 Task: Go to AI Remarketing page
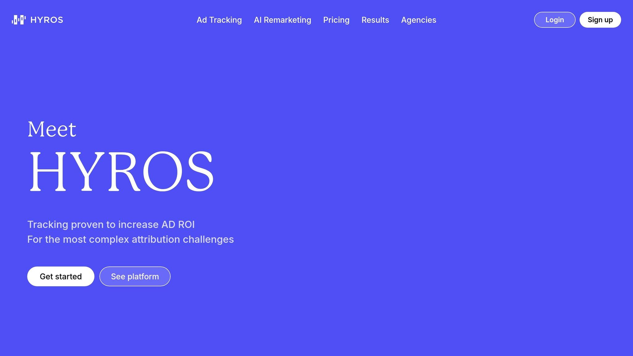tap(283, 20)
